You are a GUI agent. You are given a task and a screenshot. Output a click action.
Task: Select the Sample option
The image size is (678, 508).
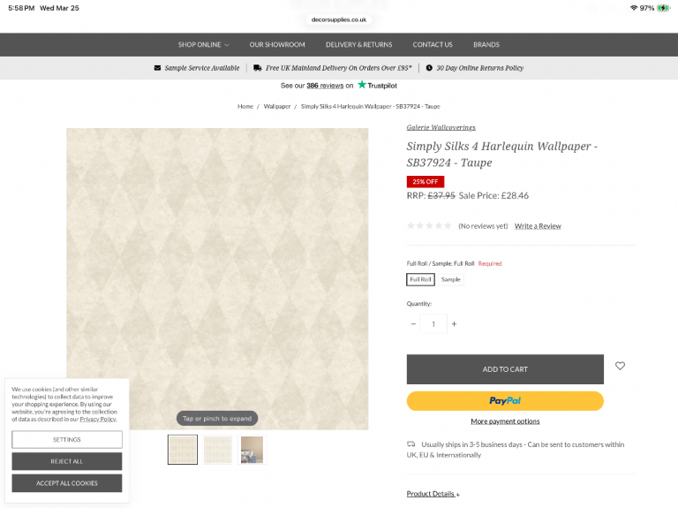point(450,279)
